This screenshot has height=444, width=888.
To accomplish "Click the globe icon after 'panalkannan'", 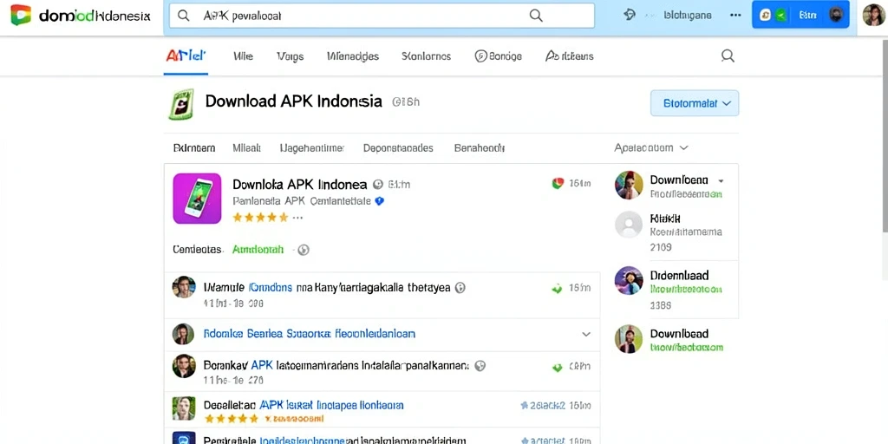I will [x=480, y=366].
